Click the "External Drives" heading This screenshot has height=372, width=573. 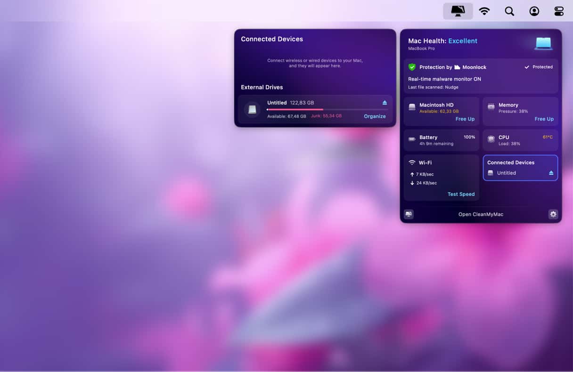tap(262, 87)
